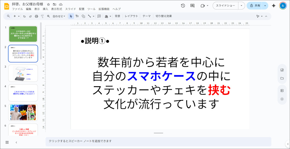Toggle the grid view button at bottom left
Screen dimensions: 290x149
click(x=7, y=142)
